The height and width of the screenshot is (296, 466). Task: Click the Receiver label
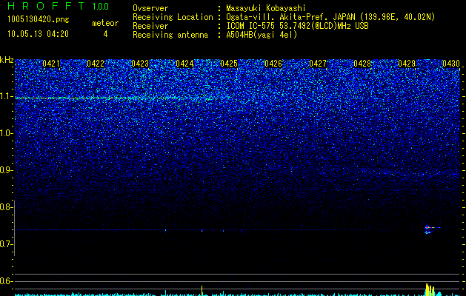point(150,26)
